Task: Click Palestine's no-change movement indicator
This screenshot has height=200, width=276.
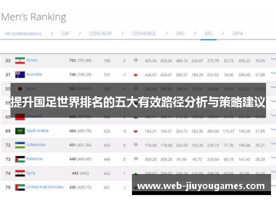Action: (x=136, y=159)
